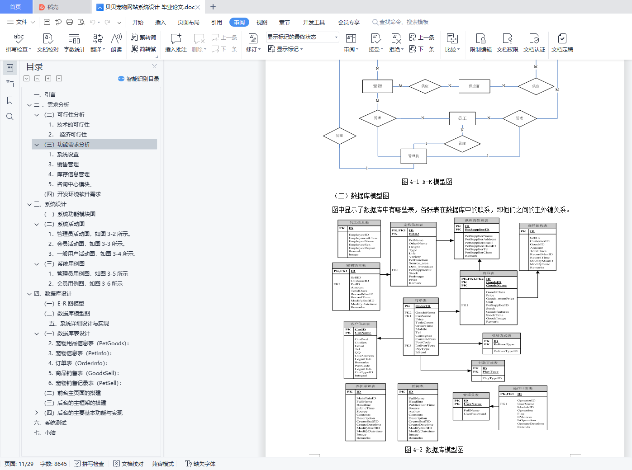
Task: Open the 比较 compare documents tool
Action: [x=452, y=43]
